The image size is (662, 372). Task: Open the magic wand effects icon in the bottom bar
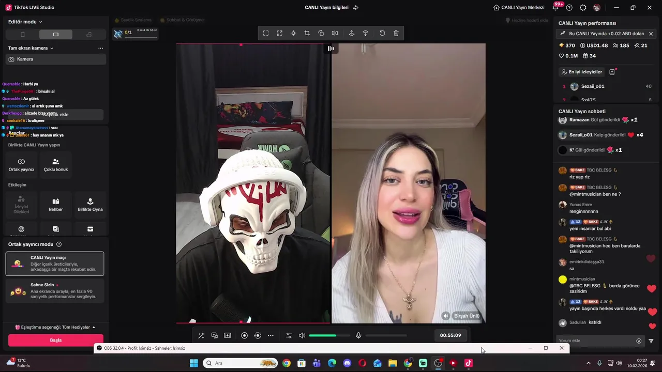201,335
